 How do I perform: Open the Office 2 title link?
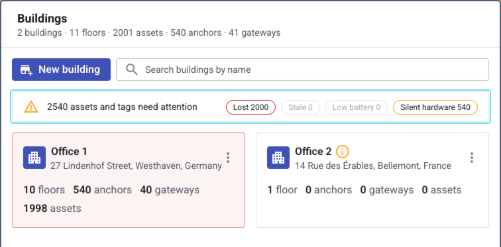[313, 151]
